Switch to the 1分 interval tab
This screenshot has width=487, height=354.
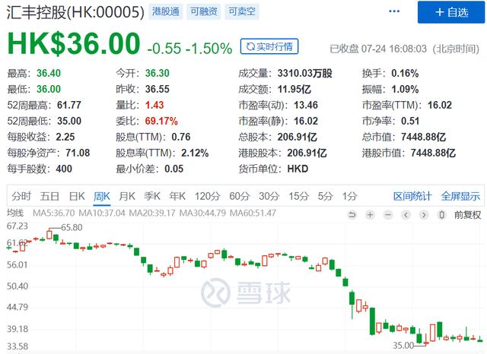coord(350,196)
